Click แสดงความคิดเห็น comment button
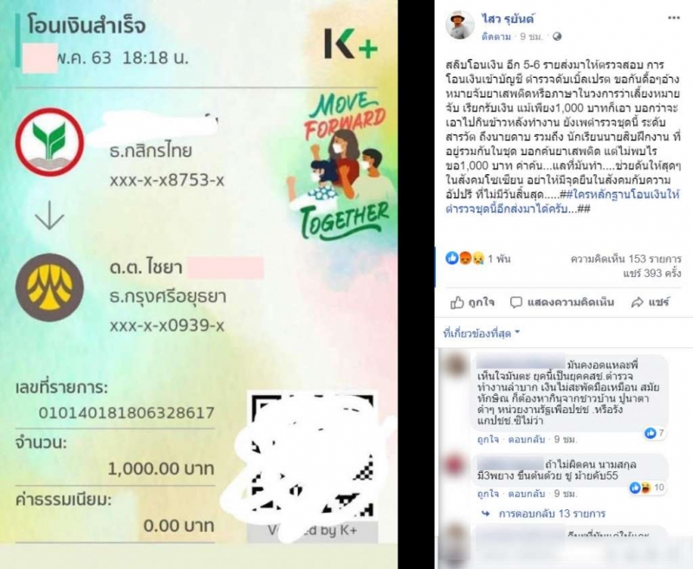The height and width of the screenshot is (569, 693). coord(561,302)
